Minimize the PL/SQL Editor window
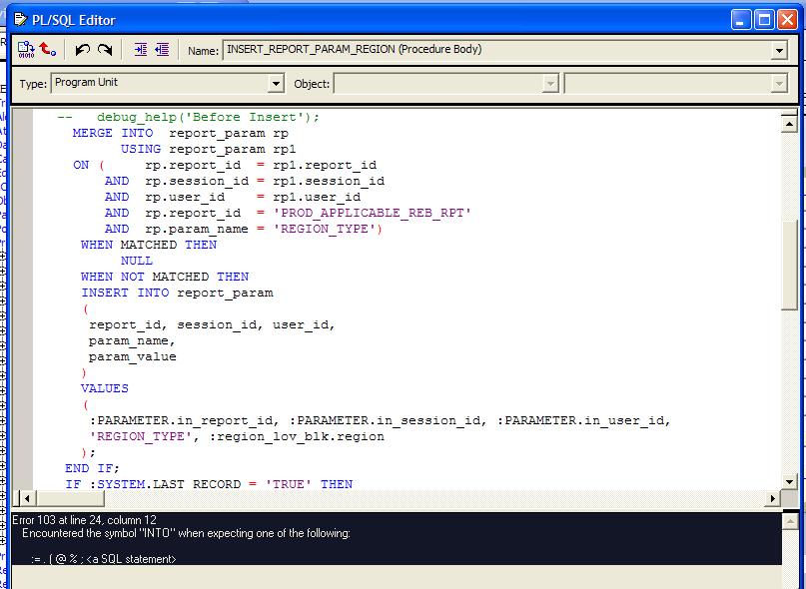 coord(741,20)
